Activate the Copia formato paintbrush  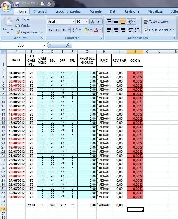pos(18,32)
